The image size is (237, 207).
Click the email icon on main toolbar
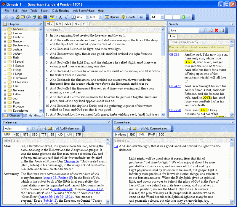[22, 17]
